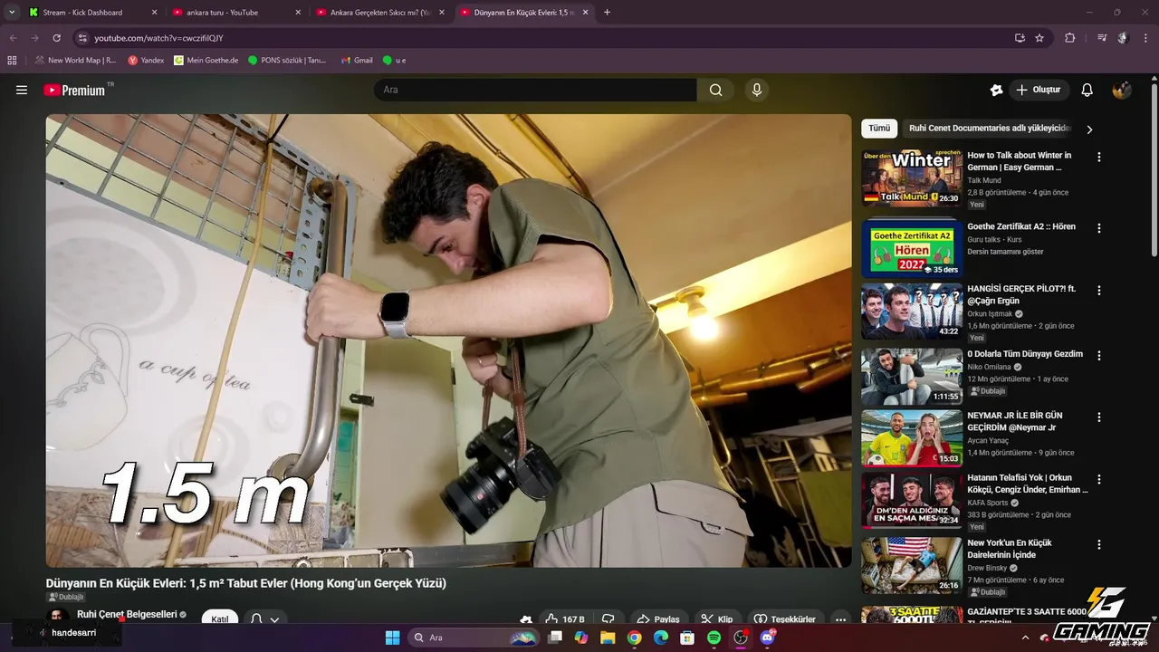Screen dimensions: 1159x652
Task: Open YouTube notifications bell
Action: click(1087, 90)
